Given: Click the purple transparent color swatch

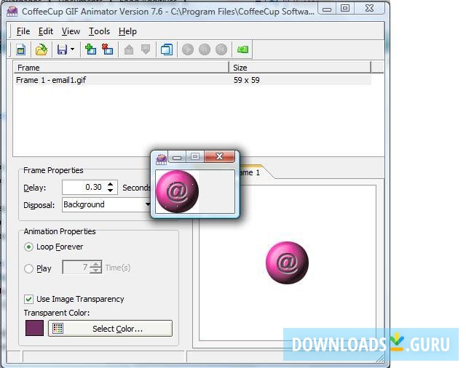Looking at the screenshot, I should [34, 328].
